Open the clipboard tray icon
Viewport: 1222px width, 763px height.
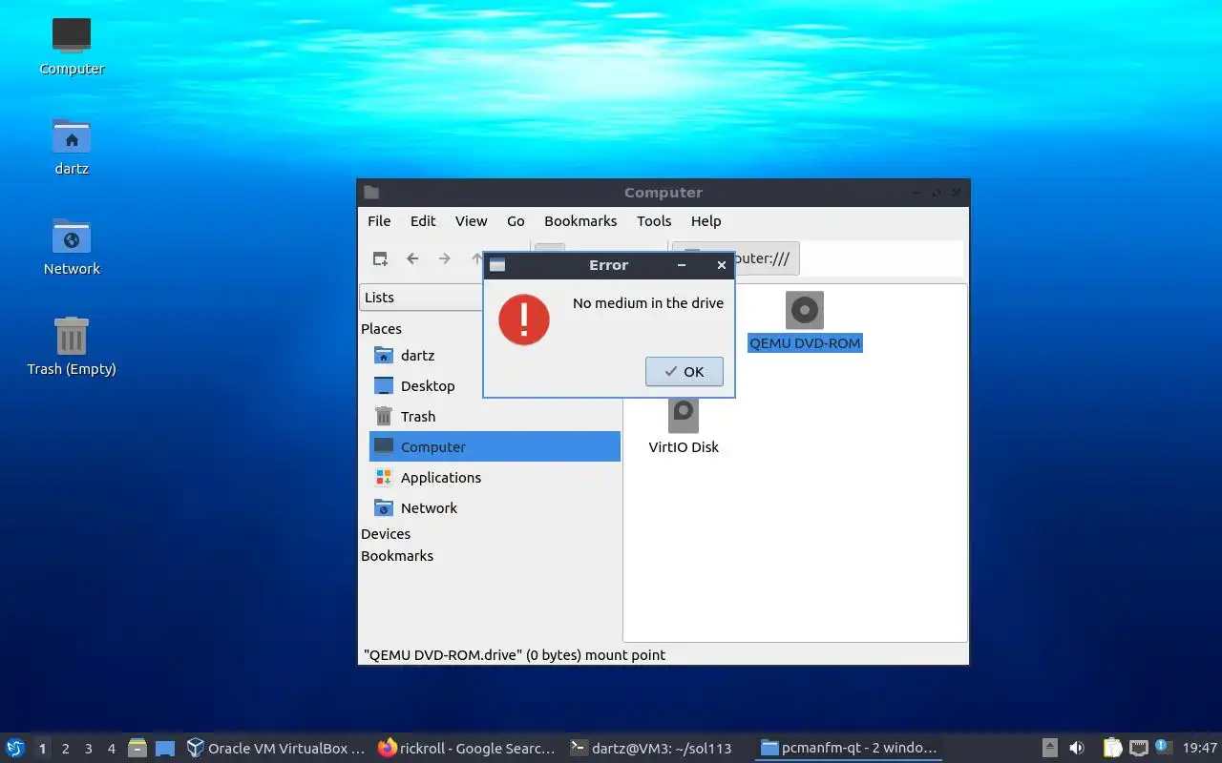(1112, 748)
